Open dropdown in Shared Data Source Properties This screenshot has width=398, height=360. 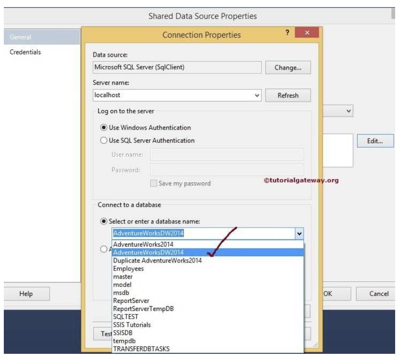tap(349, 111)
